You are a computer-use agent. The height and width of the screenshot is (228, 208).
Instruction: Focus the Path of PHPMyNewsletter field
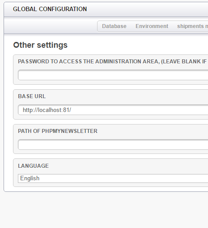pyautogui.click(x=113, y=145)
